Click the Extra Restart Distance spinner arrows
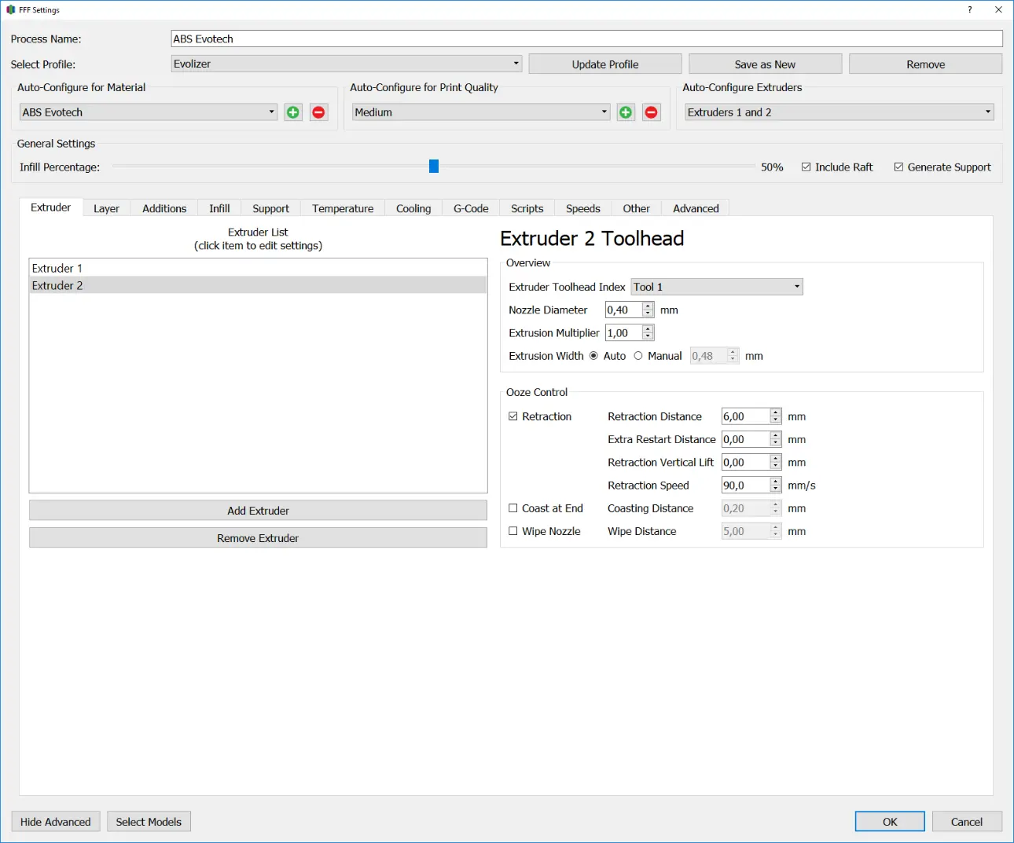 tap(776, 439)
